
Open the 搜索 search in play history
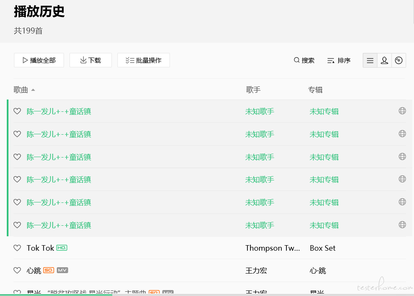(304, 61)
